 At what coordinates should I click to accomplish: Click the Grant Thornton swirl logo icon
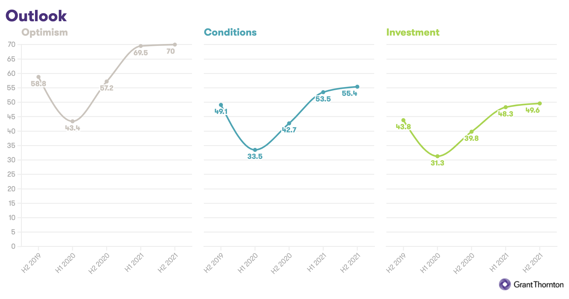(505, 284)
